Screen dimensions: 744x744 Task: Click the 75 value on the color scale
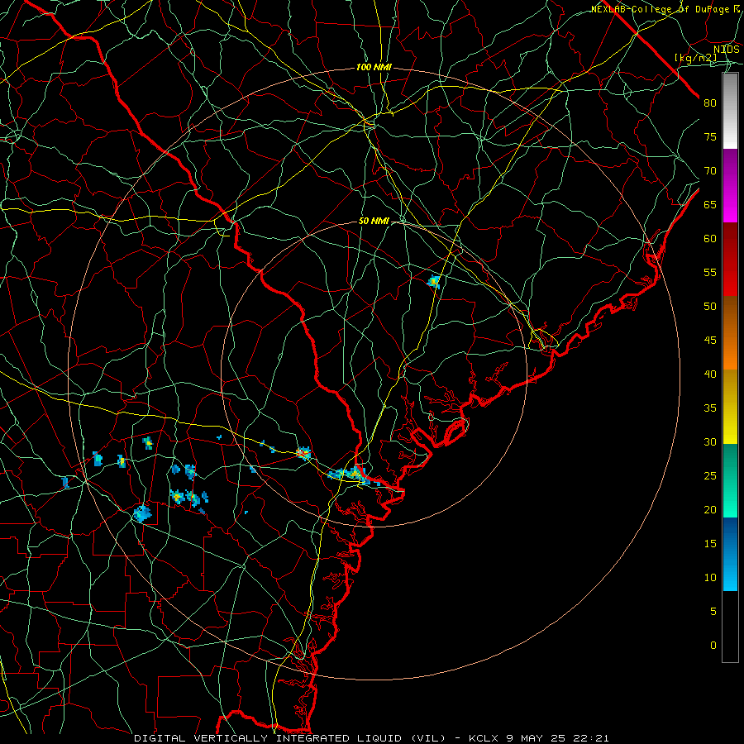[x=710, y=137]
